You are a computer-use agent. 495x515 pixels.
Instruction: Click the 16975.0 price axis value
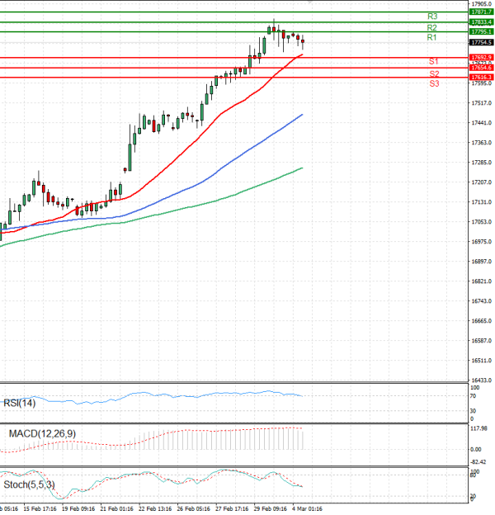pos(482,242)
